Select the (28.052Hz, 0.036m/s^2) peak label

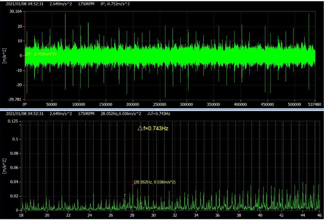155,182
